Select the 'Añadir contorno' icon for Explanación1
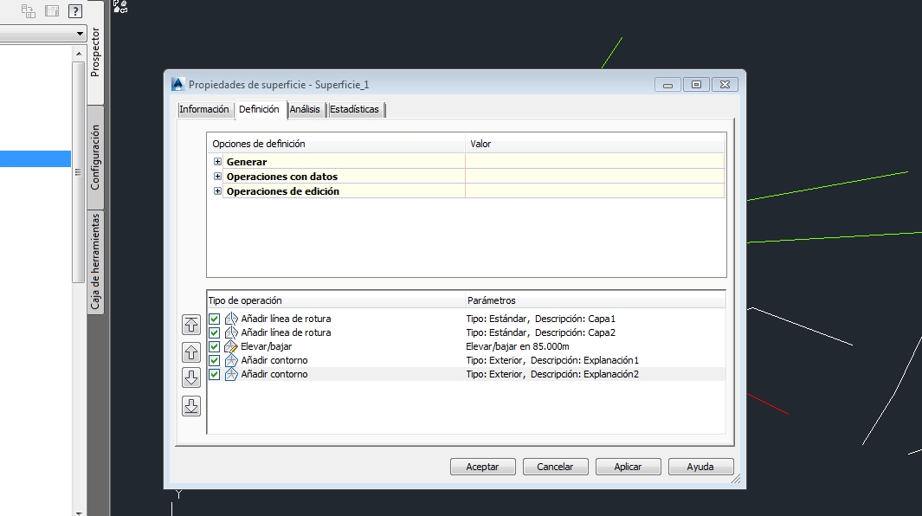The image size is (922, 516). click(230, 360)
